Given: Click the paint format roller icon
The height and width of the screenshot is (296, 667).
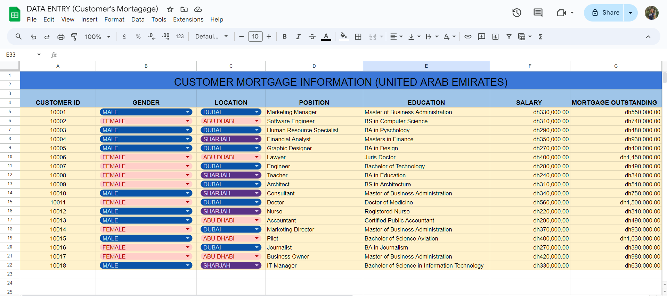Looking at the screenshot, I should [x=74, y=36].
